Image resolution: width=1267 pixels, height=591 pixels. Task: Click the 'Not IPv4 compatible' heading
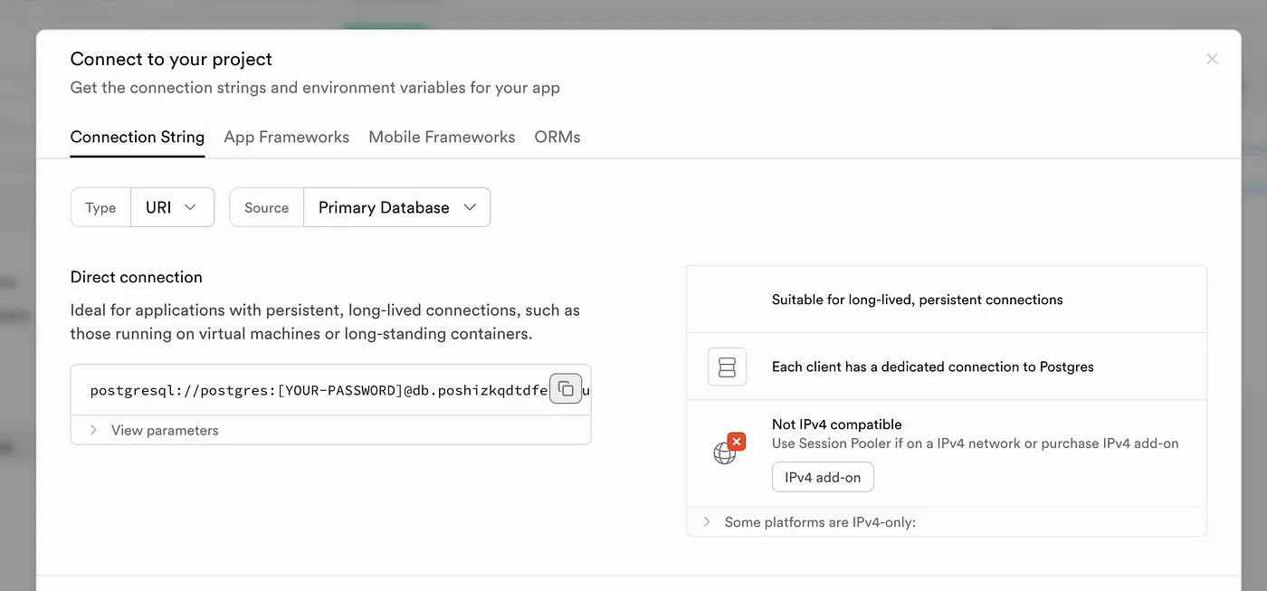[836, 424]
